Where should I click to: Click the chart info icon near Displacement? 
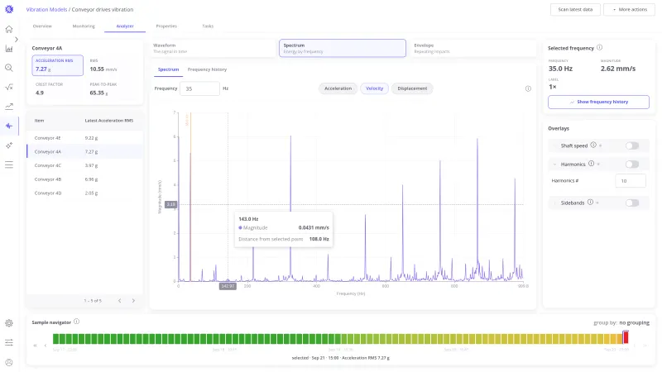tap(528, 88)
